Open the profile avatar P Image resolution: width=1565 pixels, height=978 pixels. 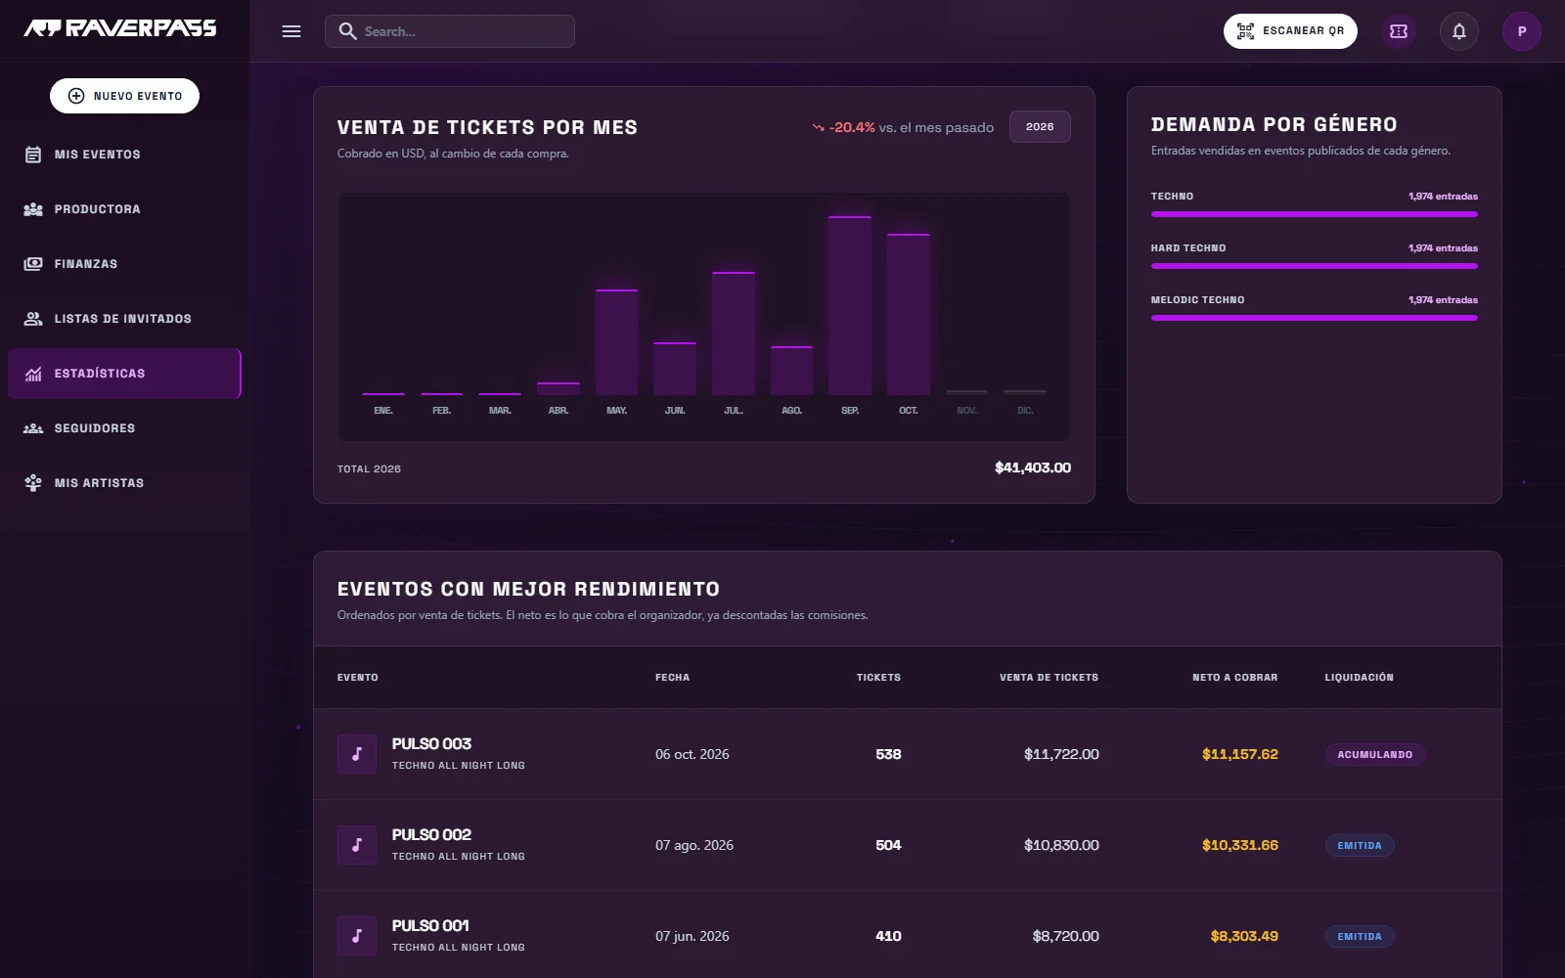1522,31
